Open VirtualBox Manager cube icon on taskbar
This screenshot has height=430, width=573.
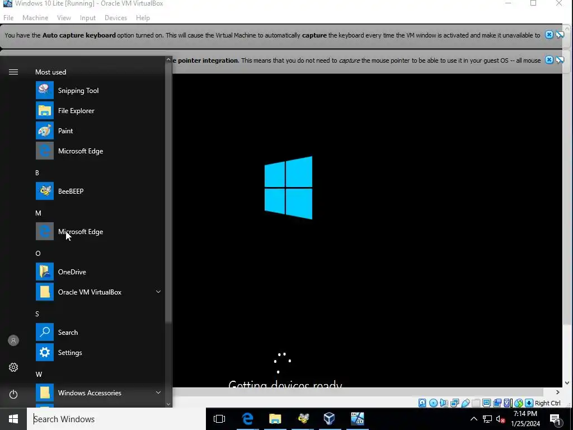(330, 419)
